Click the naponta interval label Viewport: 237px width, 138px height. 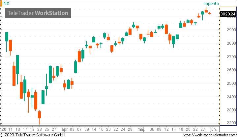pos(211,4)
